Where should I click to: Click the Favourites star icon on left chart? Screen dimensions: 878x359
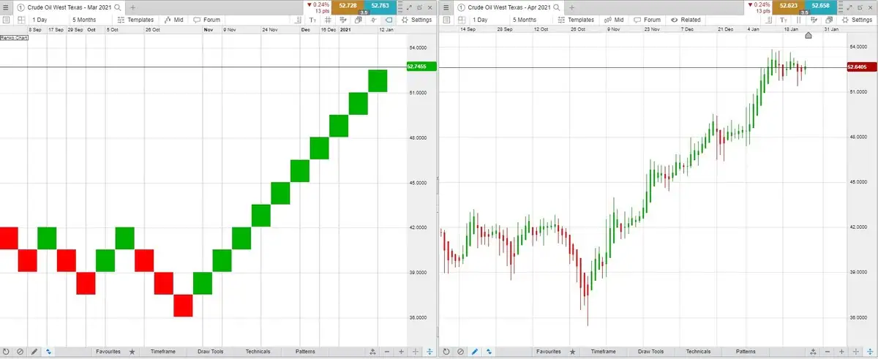click(132, 352)
